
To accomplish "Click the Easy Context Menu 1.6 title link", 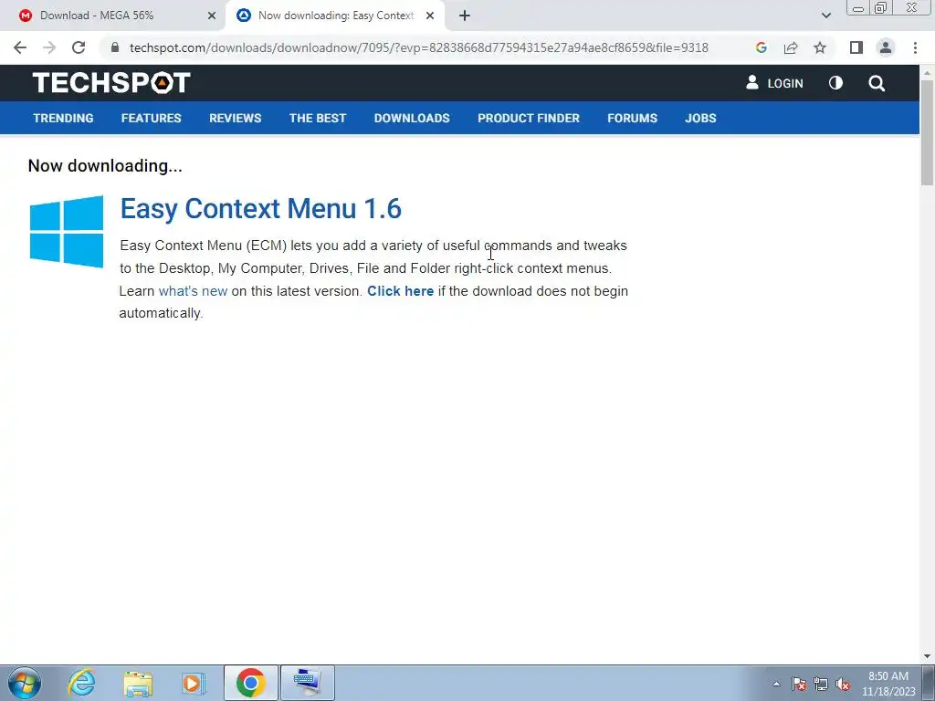I will point(260,209).
